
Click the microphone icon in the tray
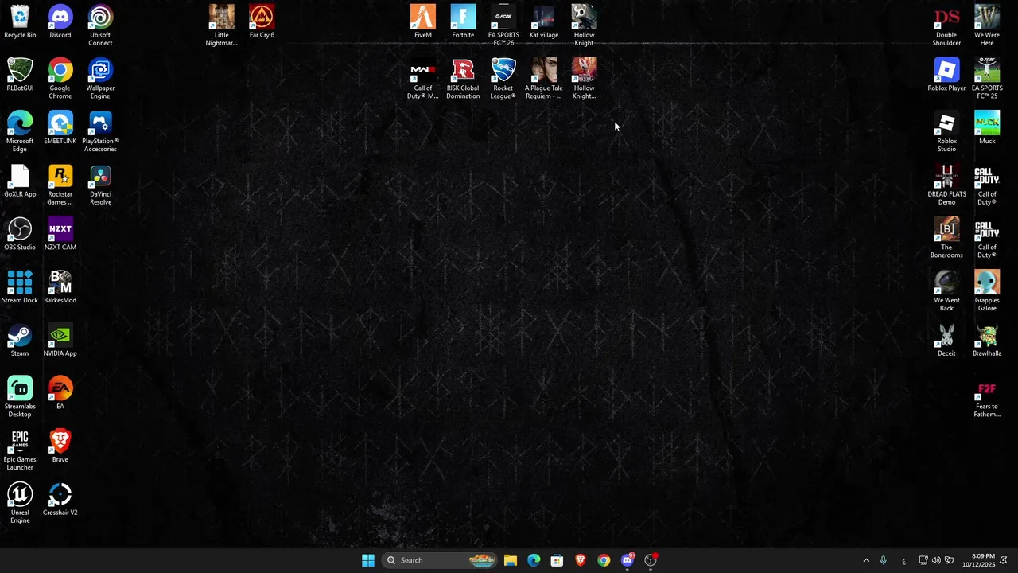click(883, 560)
